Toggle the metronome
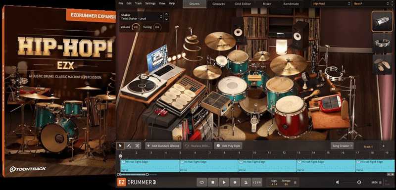396x190 pixels. tap(246, 182)
